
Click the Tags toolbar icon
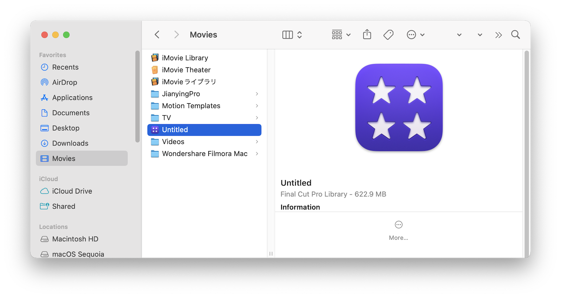(388, 35)
